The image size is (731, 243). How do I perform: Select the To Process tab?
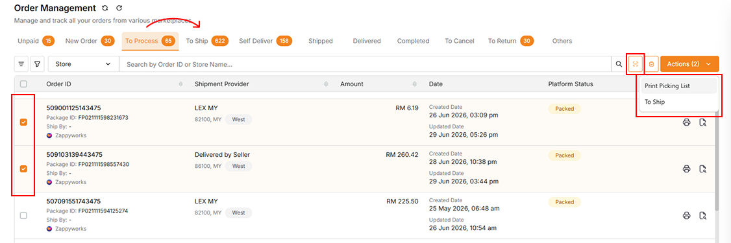coord(150,41)
